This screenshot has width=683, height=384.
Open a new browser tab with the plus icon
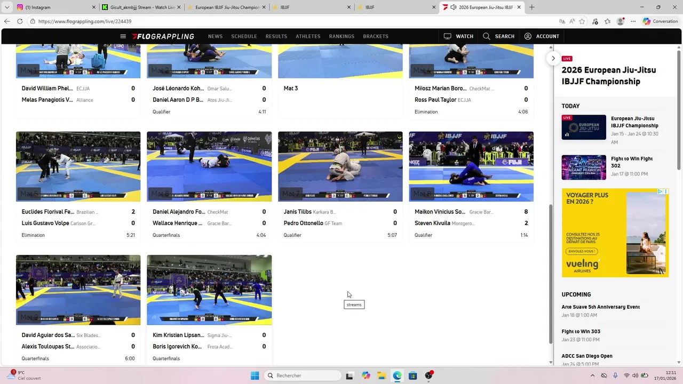[x=531, y=7]
